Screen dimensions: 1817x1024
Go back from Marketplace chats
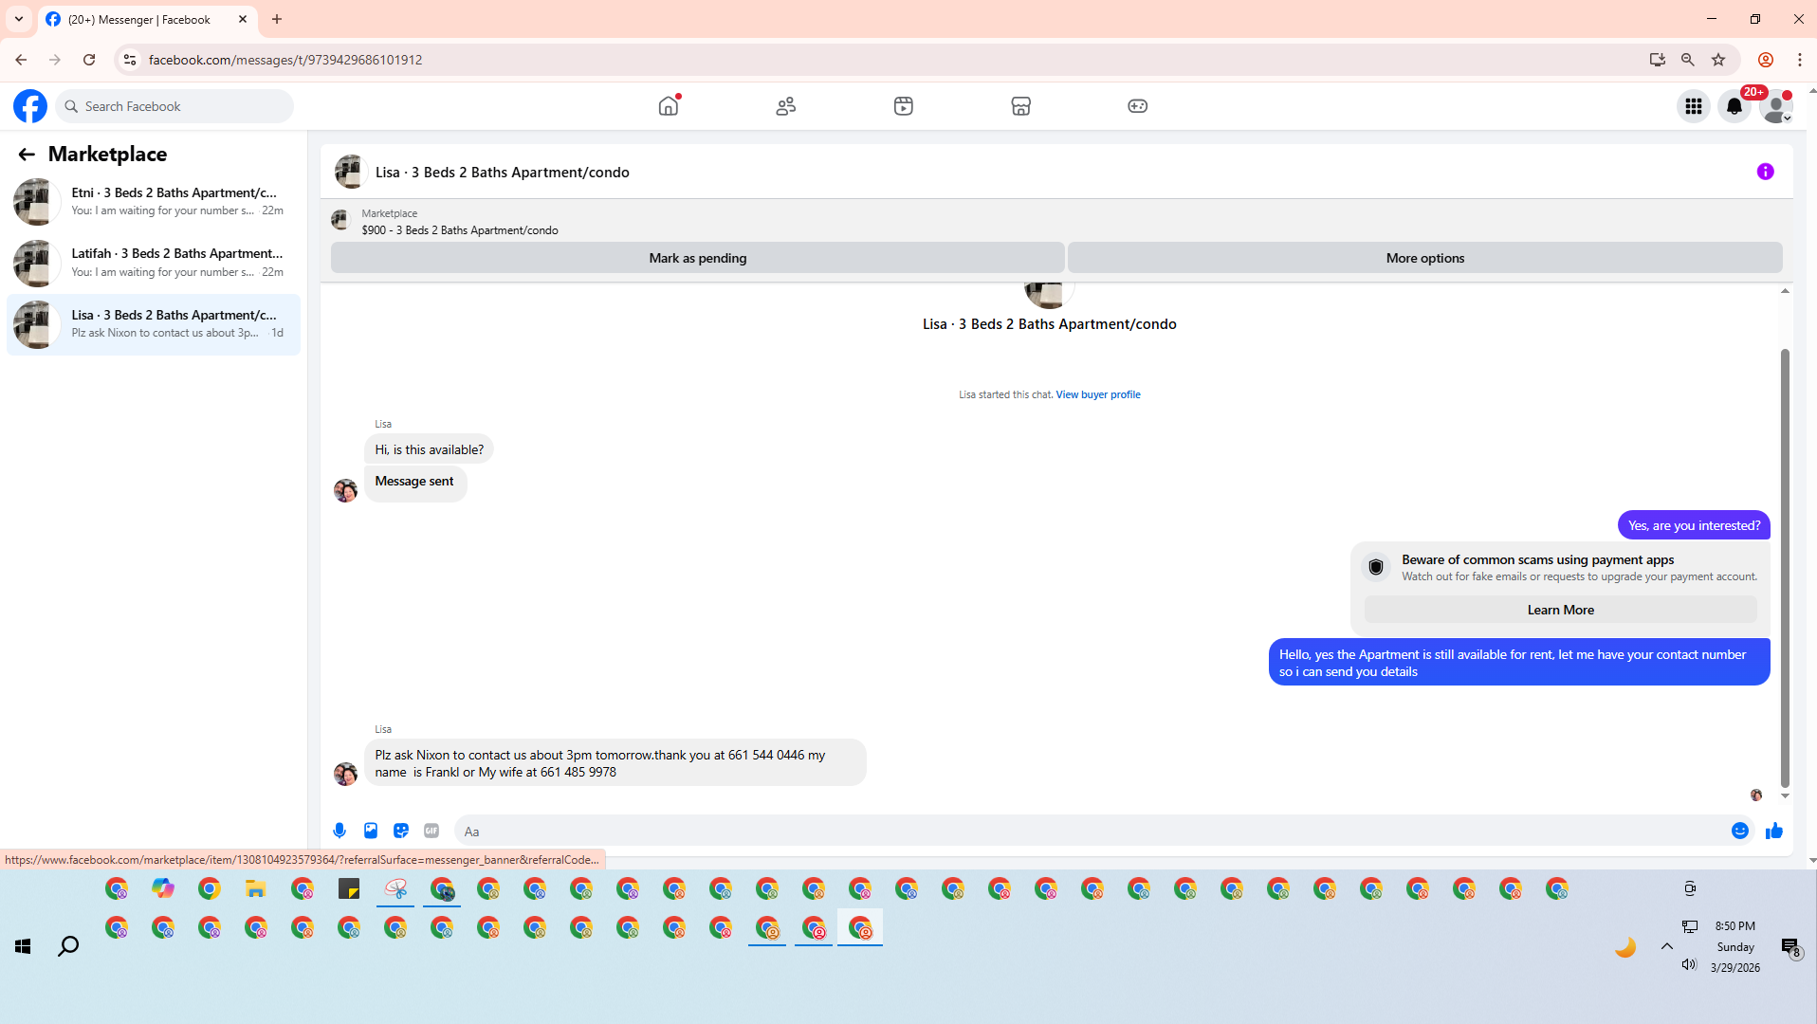tap(27, 155)
